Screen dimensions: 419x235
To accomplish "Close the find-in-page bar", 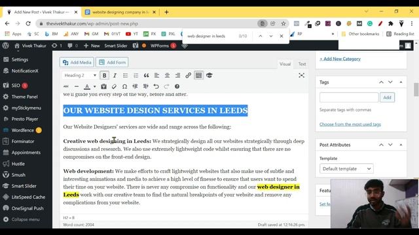I will click(282, 36).
